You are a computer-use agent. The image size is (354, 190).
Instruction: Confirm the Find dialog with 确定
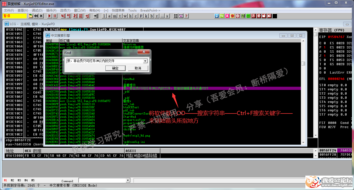(x=115, y=68)
